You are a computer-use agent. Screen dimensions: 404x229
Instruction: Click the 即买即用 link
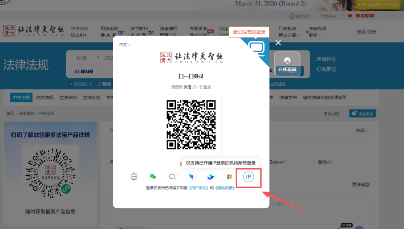point(365,16)
